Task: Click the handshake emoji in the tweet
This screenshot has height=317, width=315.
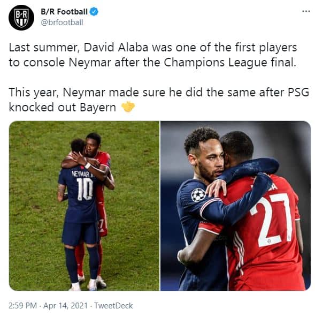Action: click(x=128, y=107)
